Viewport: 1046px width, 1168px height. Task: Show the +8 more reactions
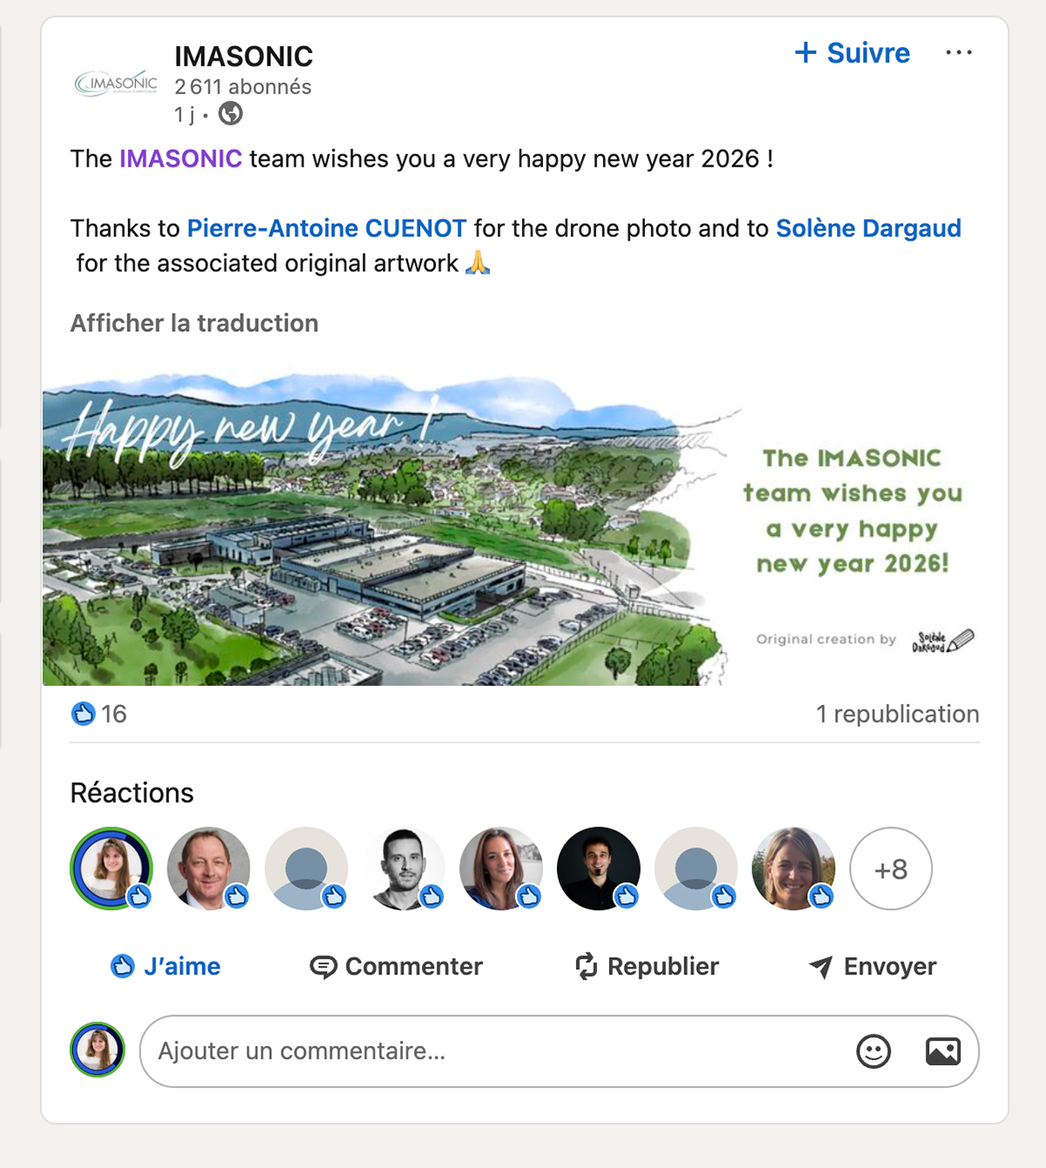pos(891,869)
